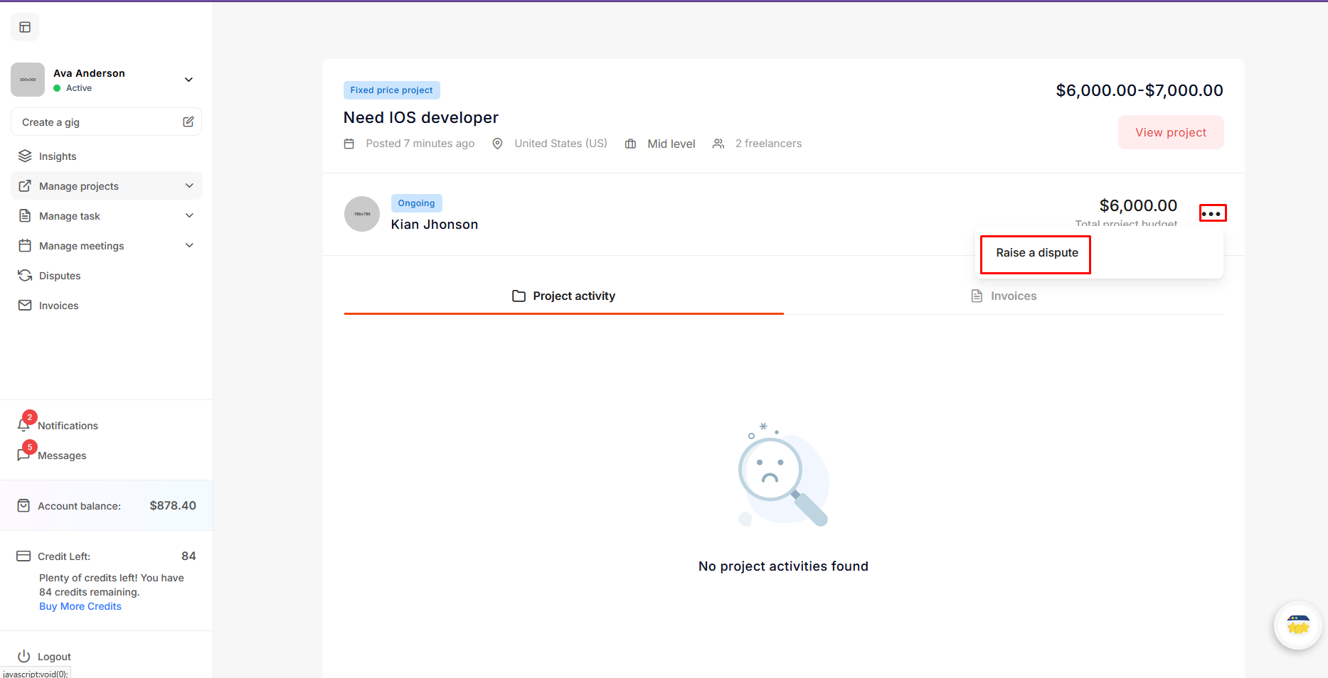Click Kian Jhonson's avatar thumbnail
Viewport: 1328px width, 678px height.
(362, 214)
